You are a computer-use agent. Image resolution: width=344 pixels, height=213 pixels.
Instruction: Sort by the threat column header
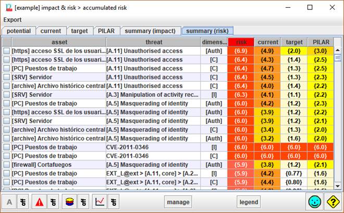pos(152,42)
